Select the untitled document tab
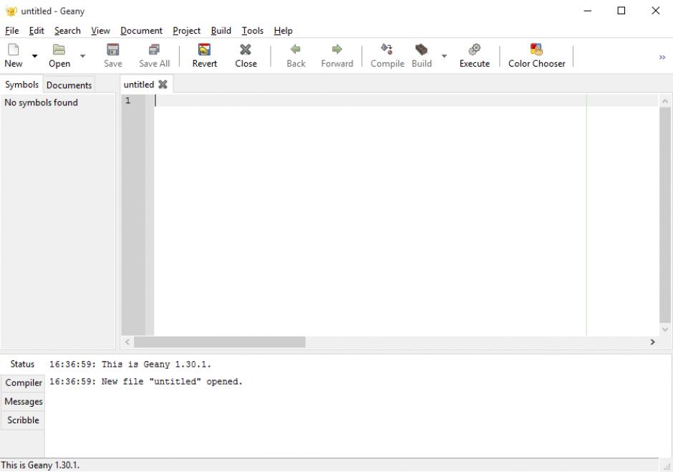The height and width of the screenshot is (472, 673). coord(139,85)
